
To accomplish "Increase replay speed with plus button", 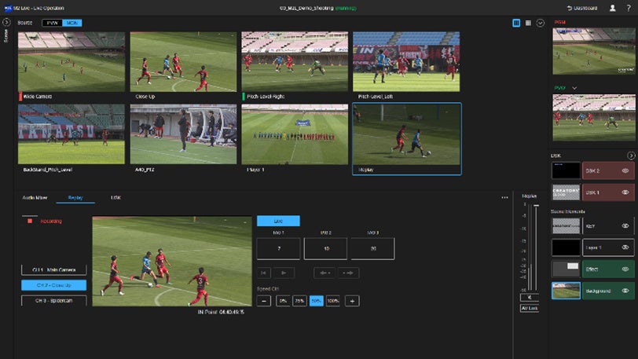I will (x=352, y=301).
